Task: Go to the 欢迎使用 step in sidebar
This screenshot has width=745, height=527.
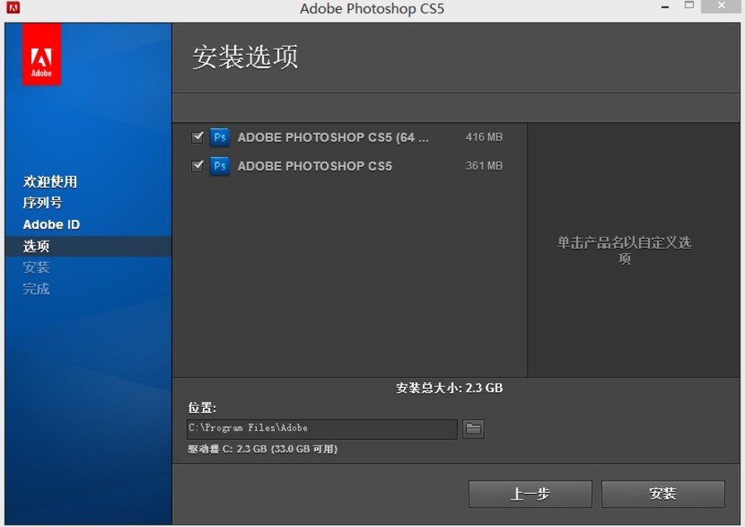Action: click(50, 181)
